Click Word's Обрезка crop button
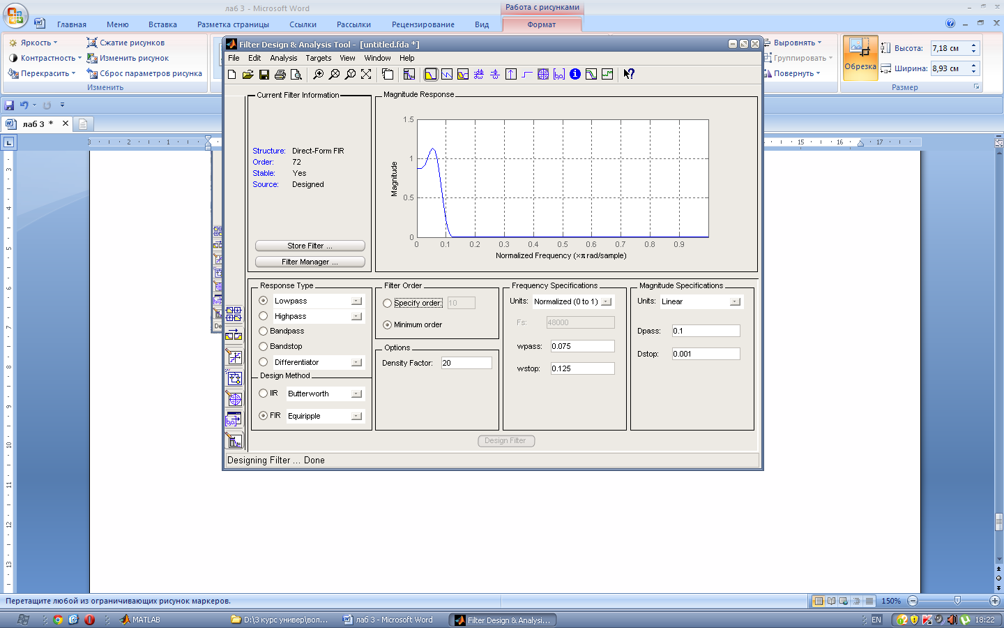The width and height of the screenshot is (1004, 628). (x=860, y=57)
